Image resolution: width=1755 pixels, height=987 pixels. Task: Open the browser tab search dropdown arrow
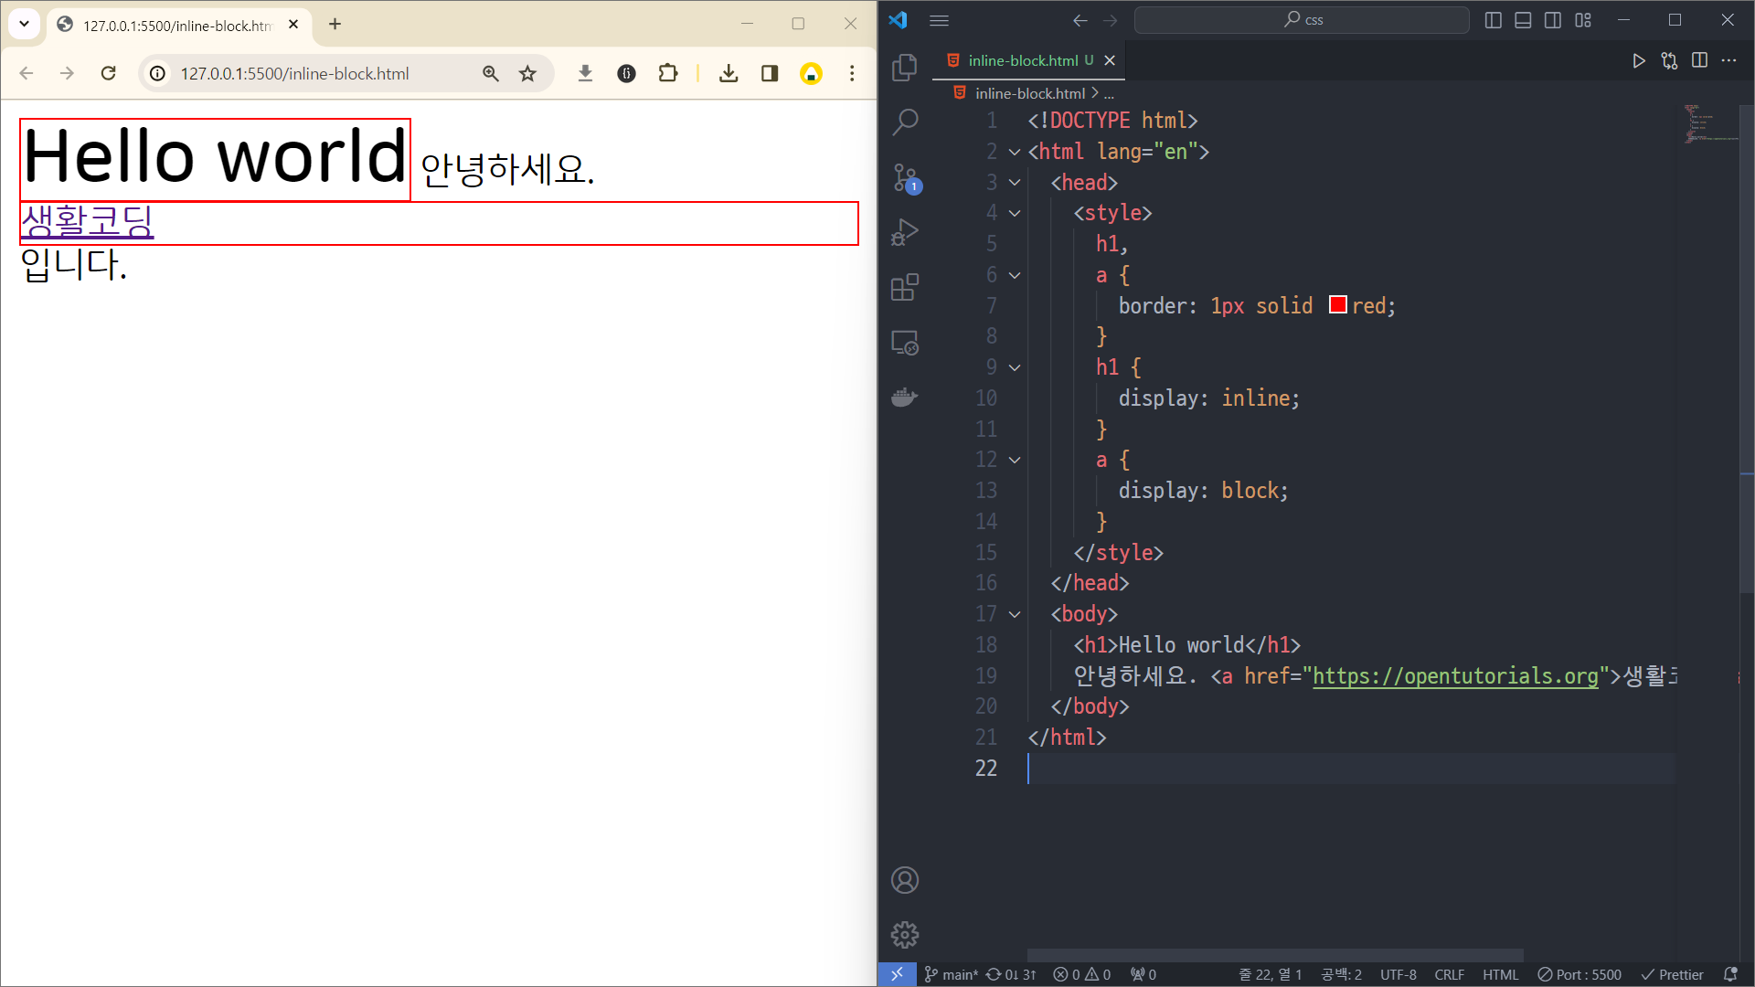pyautogui.click(x=25, y=24)
